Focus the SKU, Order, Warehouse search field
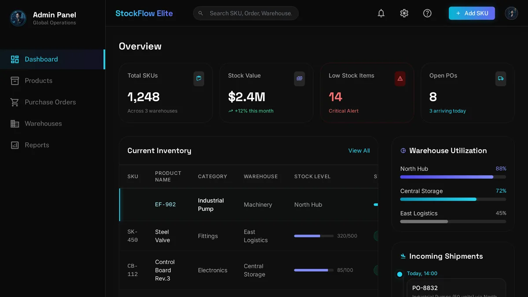Image resolution: width=528 pixels, height=297 pixels. [246, 13]
